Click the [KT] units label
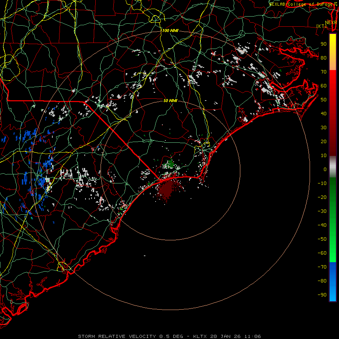 [x=322, y=26]
